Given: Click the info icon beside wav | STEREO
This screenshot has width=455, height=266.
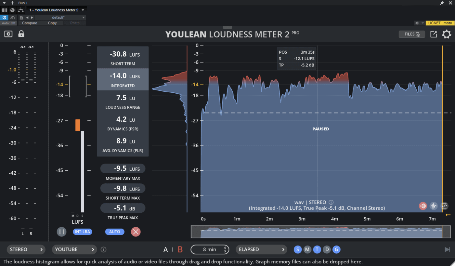Looking at the screenshot, I should (331, 202).
